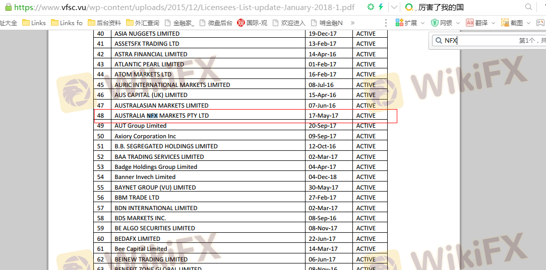Select BAA TRADING SERVICES LIMITED cell
546x270 pixels.
coord(208,156)
